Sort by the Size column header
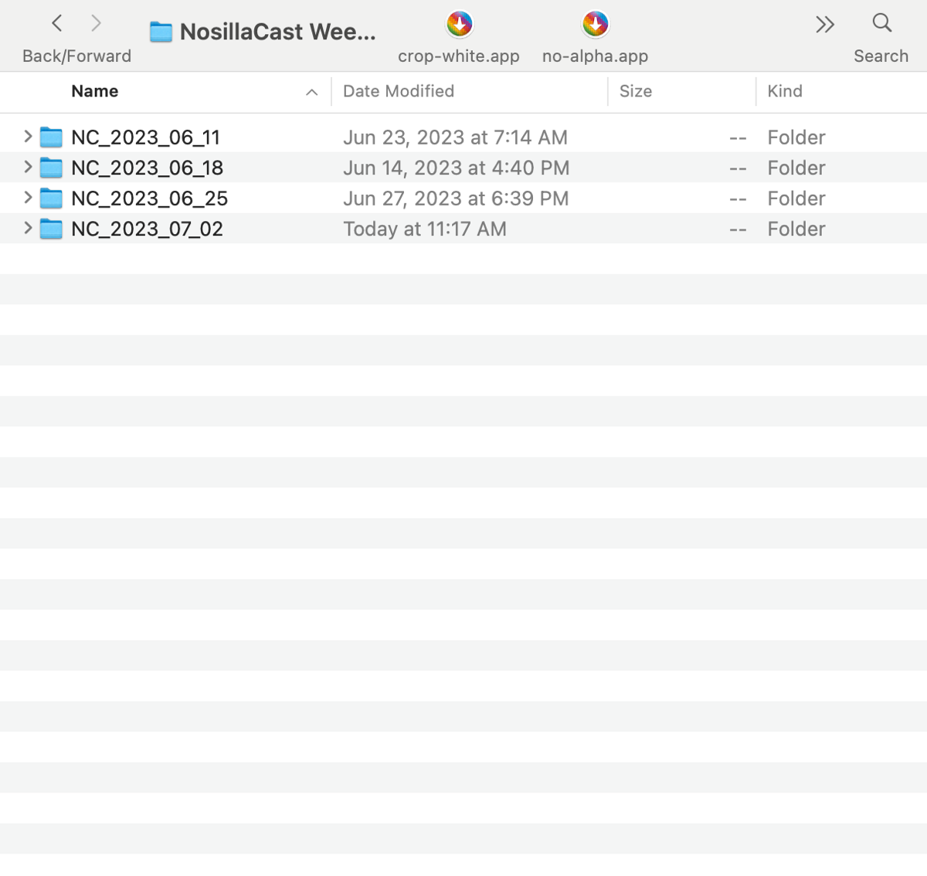The image size is (927, 876). pos(636,91)
